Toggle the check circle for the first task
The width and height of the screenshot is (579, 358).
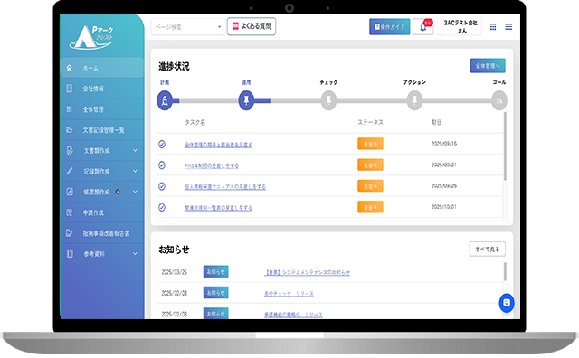click(162, 145)
